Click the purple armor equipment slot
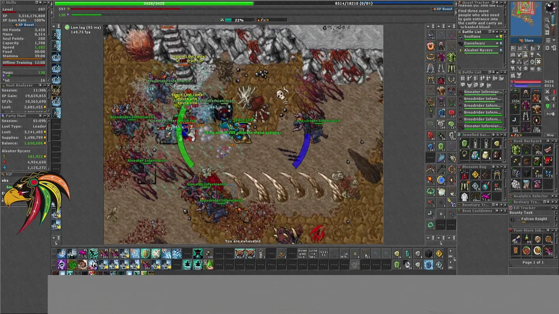This screenshot has height=314, width=559. (x=526, y=105)
